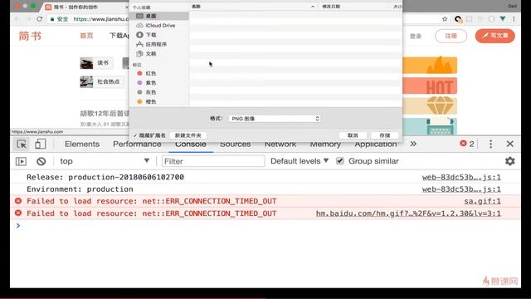Toggle the hide extension checkbox
Image resolution: width=531 pixels, height=299 pixels.
pos(135,135)
